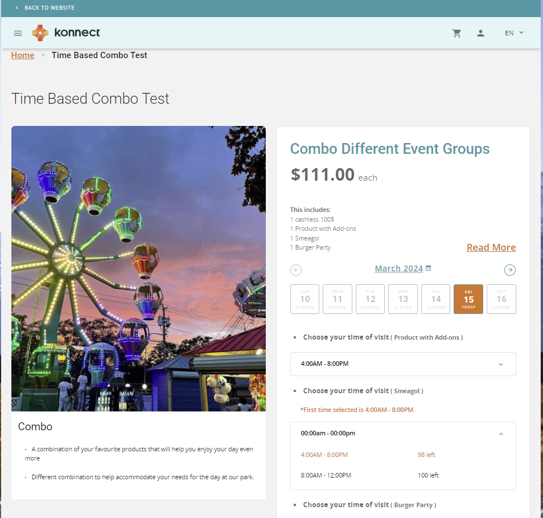This screenshot has height=518, width=543.
Task: Click back arrow in top bar
Action: point(17,8)
